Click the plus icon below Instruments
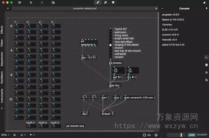This screenshot has height=138, width=209. click(x=2, y=108)
